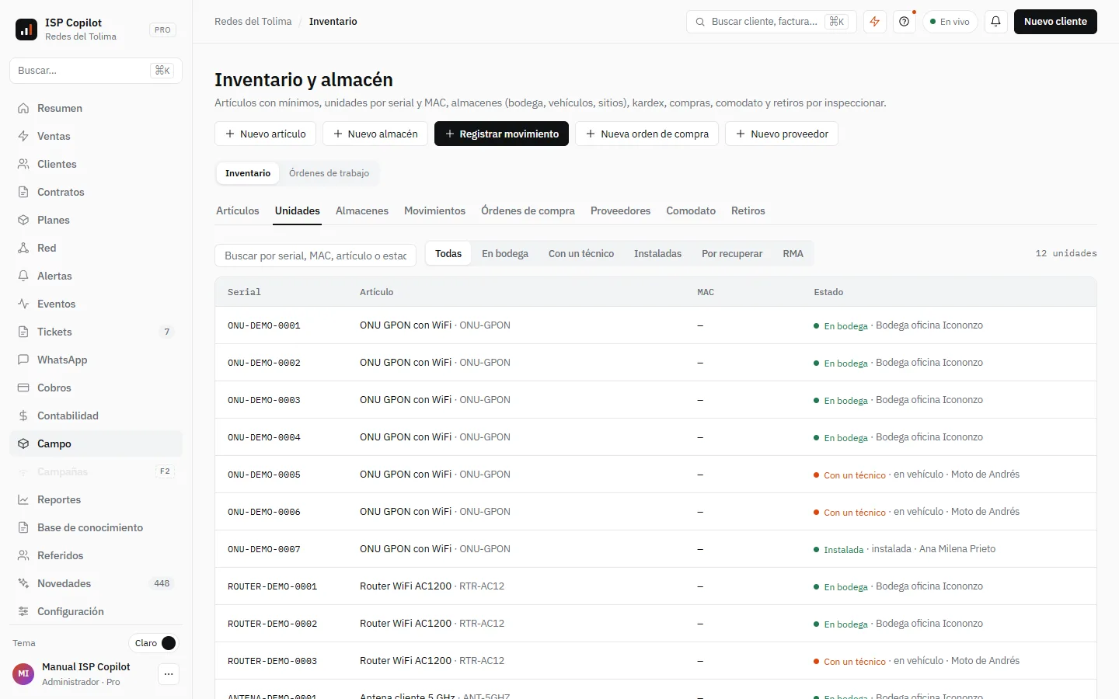The width and height of the screenshot is (1119, 699).
Task: Focus the serial, MAC search field
Action: (x=315, y=256)
